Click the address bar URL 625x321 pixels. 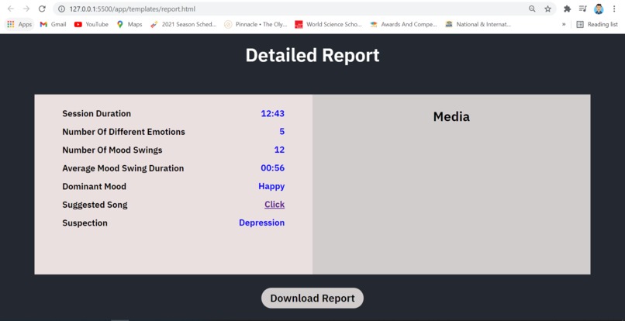click(x=133, y=9)
